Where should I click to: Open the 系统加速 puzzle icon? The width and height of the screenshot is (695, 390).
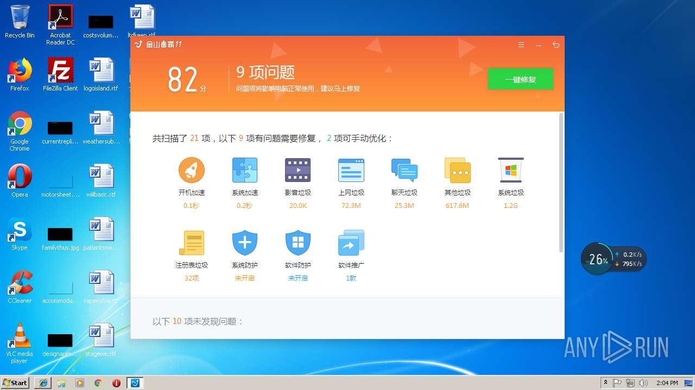point(245,170)
